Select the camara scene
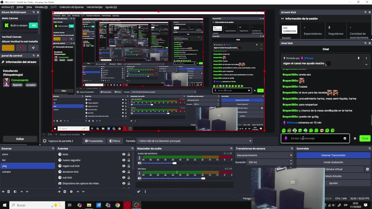This screenshot has height=209, width=372. [x=27, y=172]
